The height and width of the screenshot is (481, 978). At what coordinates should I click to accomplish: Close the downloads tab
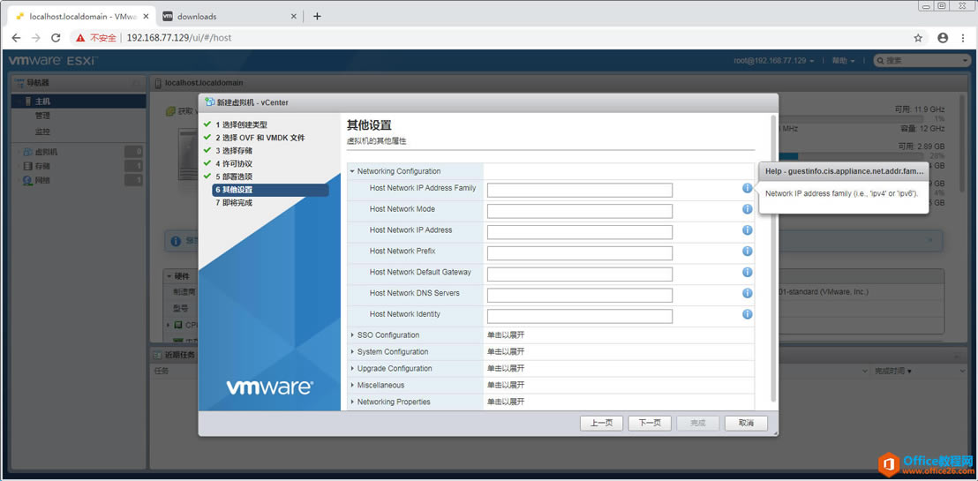pos(294,16)
